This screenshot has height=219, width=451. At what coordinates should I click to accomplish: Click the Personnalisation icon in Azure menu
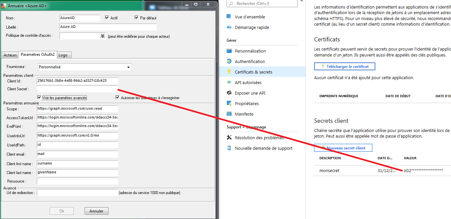click(x=229, y=51)
